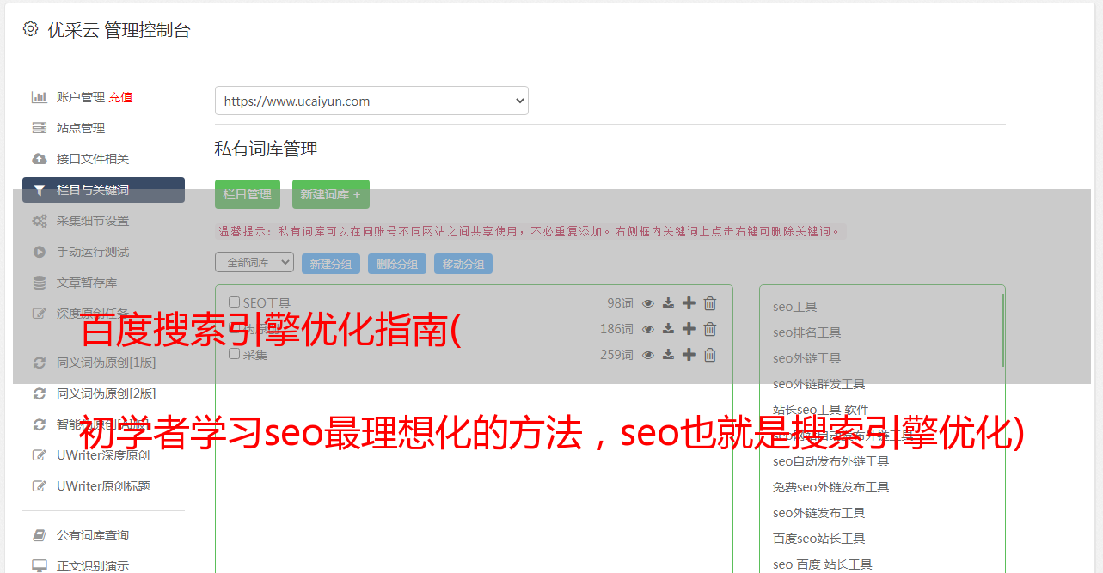The height and width of the screenshot is (573, 1103).
Task: Click the 私有词库管理 heading
Action: tap(267, 149)
